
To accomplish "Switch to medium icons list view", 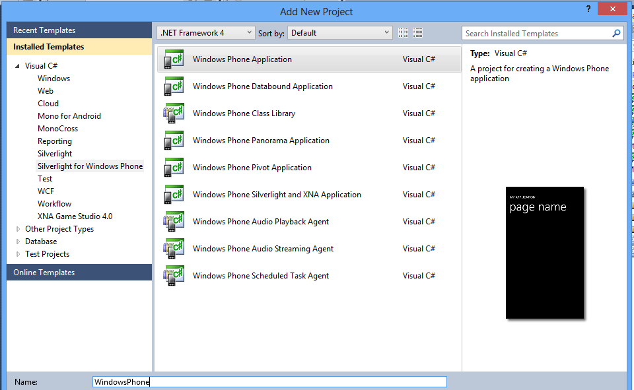I will [x=417, y=33].
